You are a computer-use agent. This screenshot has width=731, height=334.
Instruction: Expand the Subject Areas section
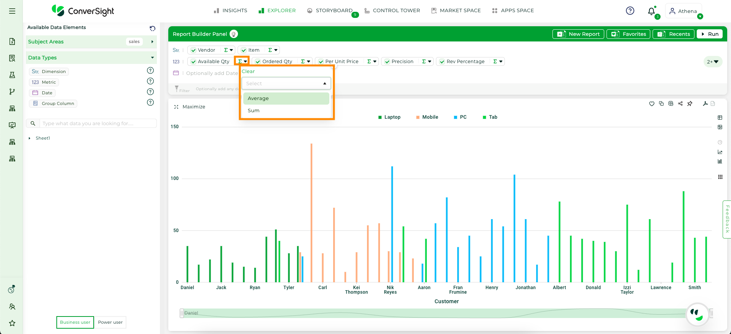pos(152,41)
